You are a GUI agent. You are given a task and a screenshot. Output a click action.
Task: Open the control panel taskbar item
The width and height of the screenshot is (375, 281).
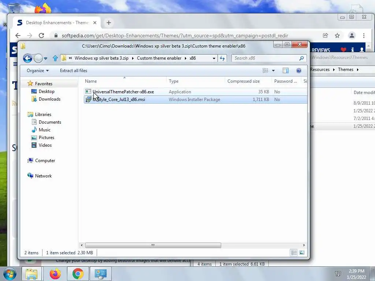tap(100, 274)
